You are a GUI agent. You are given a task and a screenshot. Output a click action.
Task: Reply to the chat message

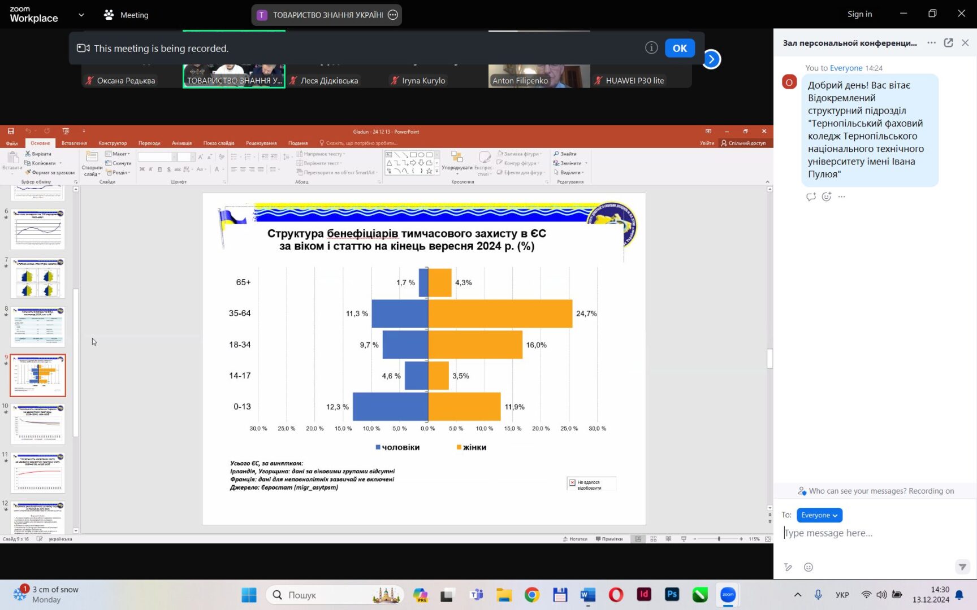(811, 197)
